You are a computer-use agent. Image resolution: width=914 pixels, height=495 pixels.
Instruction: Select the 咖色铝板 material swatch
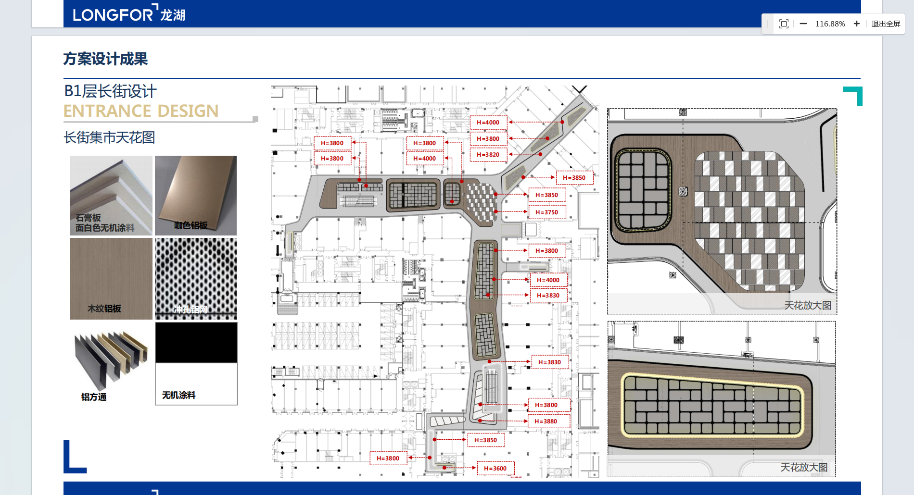pyautogui.click(x=196, y=195)
